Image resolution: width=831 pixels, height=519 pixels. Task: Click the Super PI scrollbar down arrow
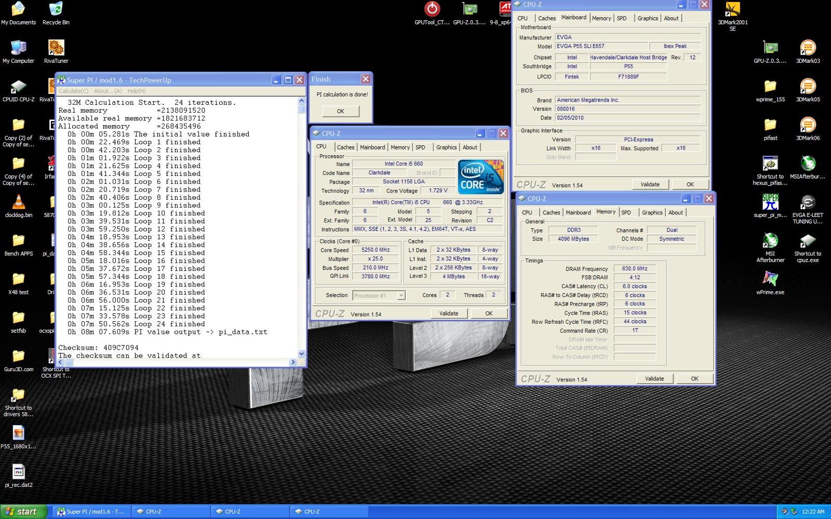(302, 353)
